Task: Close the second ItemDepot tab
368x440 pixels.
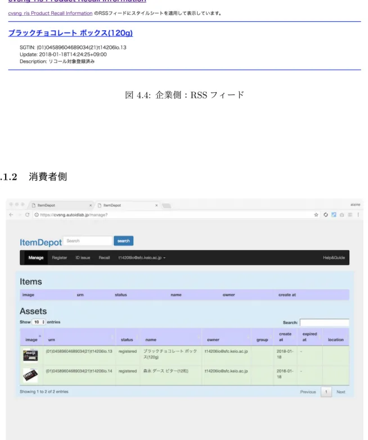Action: (157, 206)
